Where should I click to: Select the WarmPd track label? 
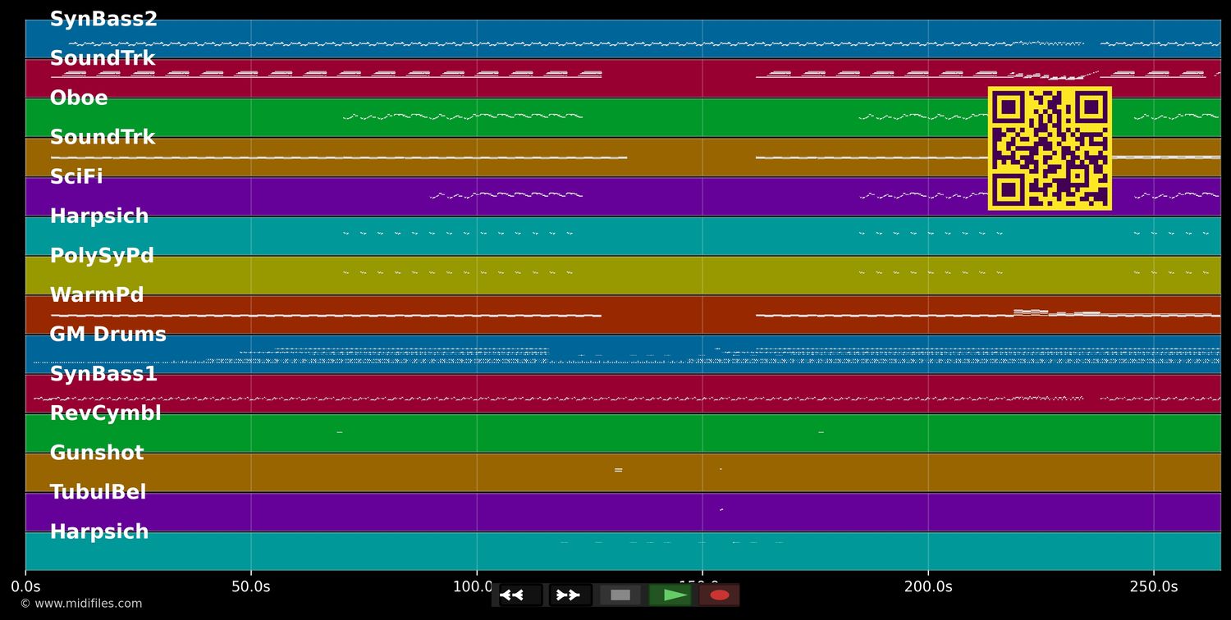click(x=97, y=295)
